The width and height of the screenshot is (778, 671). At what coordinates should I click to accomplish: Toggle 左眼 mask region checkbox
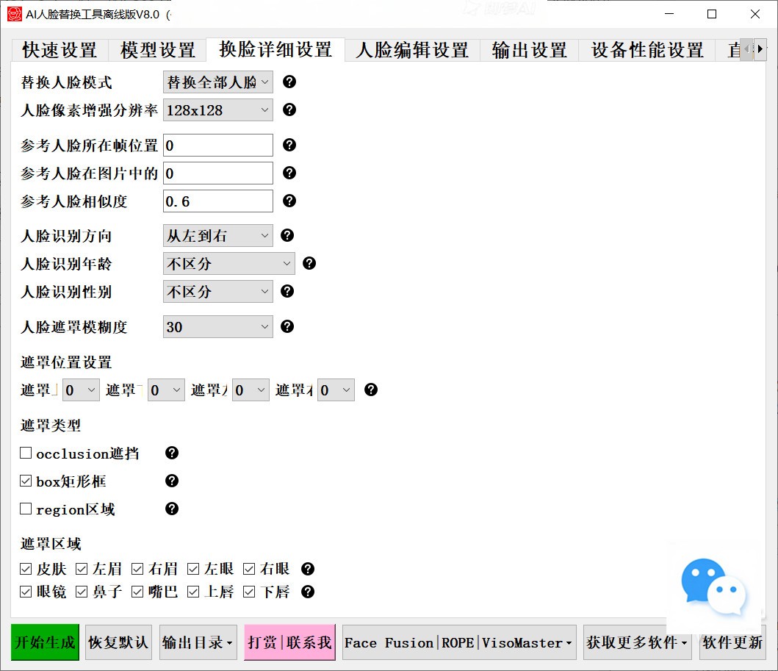193,569
